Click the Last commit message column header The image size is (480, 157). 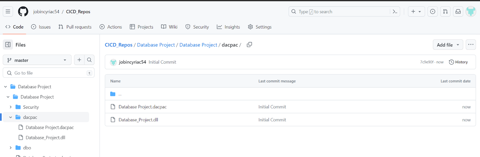click(277, 81)
